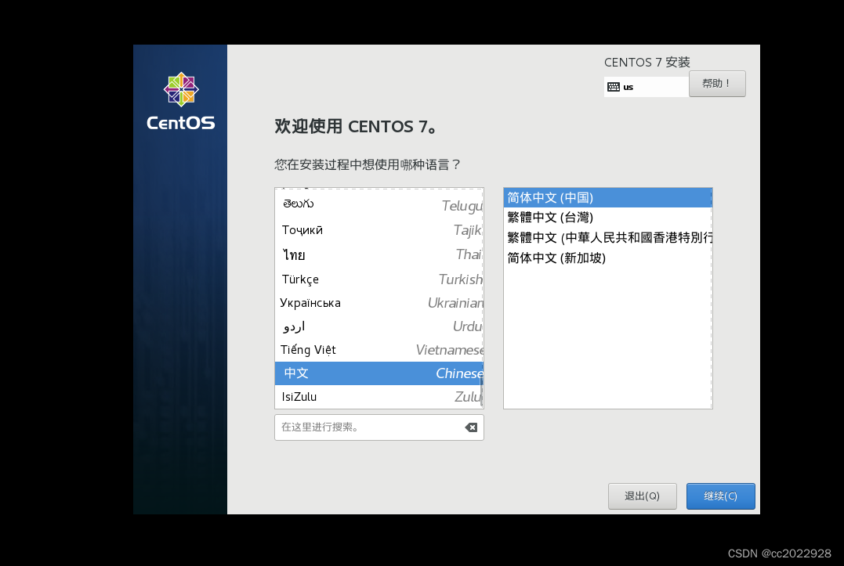The height and width of the screenshot is (566, 844).
Task: Select Thai in the language list
Action: click(379, 254)
